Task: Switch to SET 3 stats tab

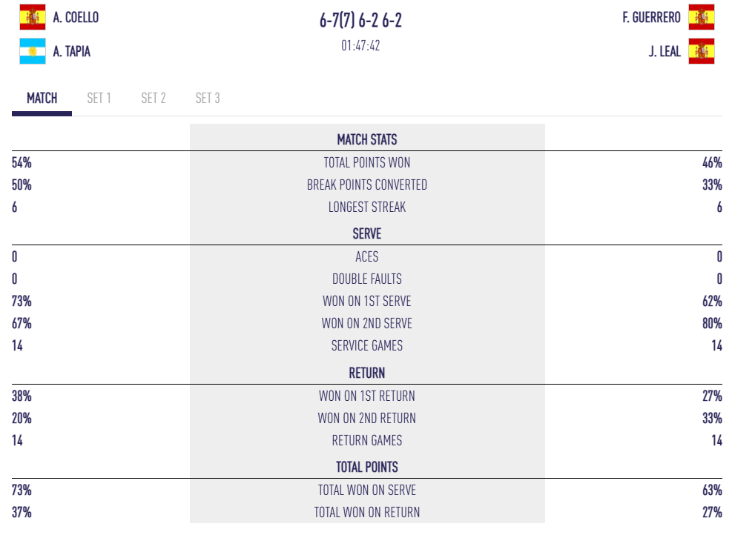Action: point(208,99)
